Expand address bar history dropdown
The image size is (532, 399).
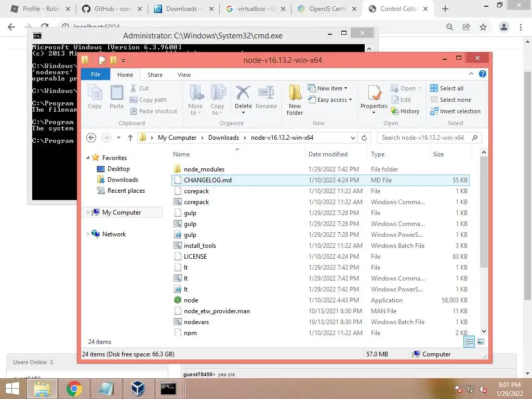point(353,138)
